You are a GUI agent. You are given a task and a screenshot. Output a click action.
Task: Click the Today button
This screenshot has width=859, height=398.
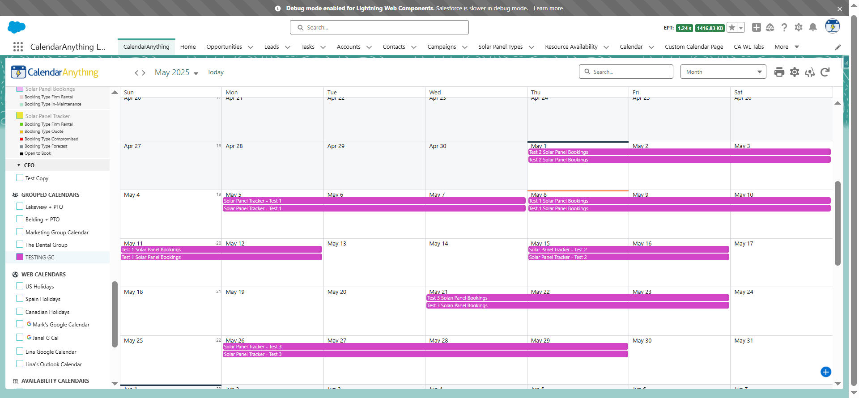point(216,72)
